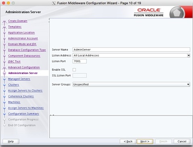Minimize the window with yellow button
Image resolution: width=193 pixels, height=147 pixels.
(x=8, y=3)
